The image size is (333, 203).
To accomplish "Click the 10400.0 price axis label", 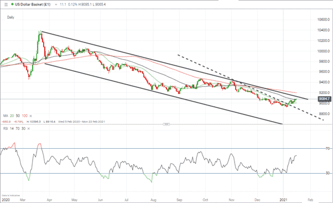I will coord(324,30).
